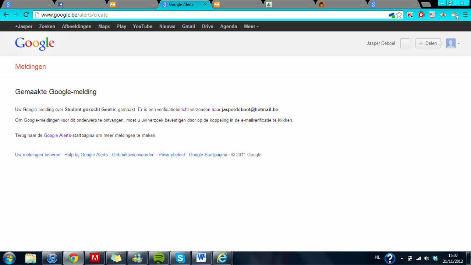The height and width of the screenshot is (265, 471).
Task: Click the colorful eye extension icon
Action: [443, 15]
